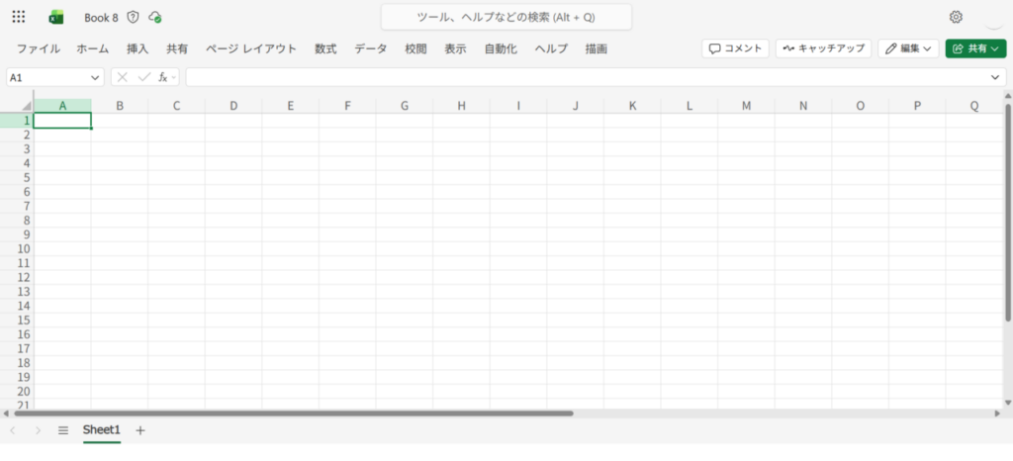
Task: Click the キャッチアップ button
Action: pyautogui.click(x=822, y=48)
